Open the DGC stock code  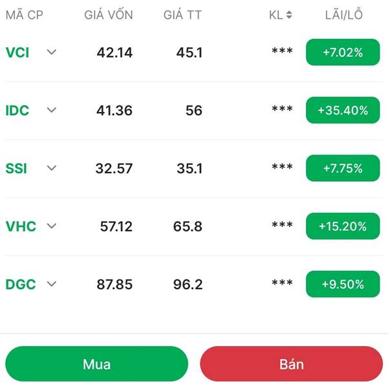(x=21, y=285)
